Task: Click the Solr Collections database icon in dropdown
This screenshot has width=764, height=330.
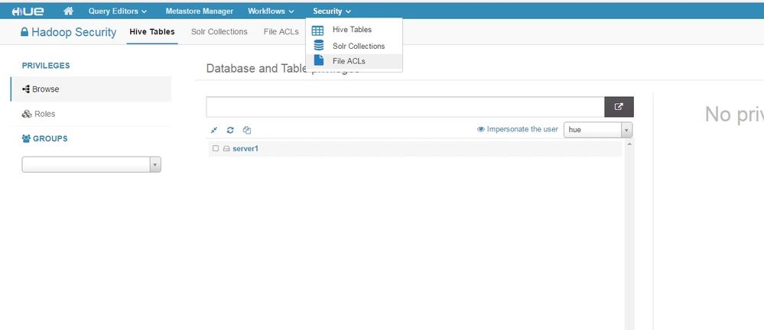Action: [x=319, y=45]
